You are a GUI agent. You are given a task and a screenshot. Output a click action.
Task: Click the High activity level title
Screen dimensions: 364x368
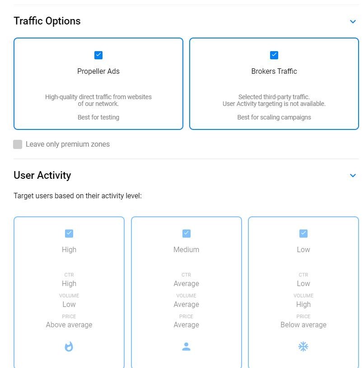69,250
